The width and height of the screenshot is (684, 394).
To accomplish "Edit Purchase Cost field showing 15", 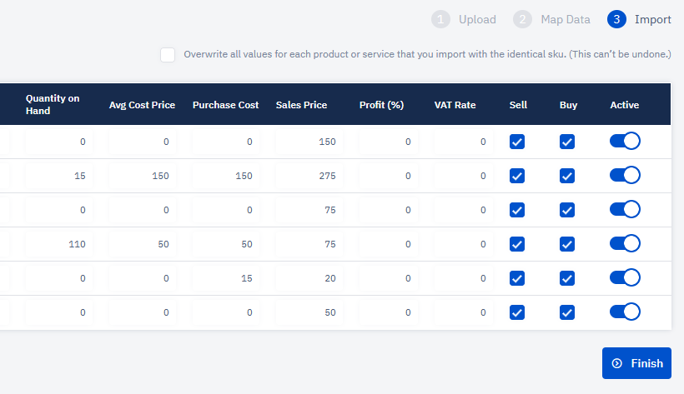I will pos(225,278).
